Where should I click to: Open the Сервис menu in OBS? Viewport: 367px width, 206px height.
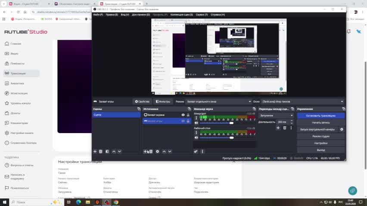pos(202,15)
